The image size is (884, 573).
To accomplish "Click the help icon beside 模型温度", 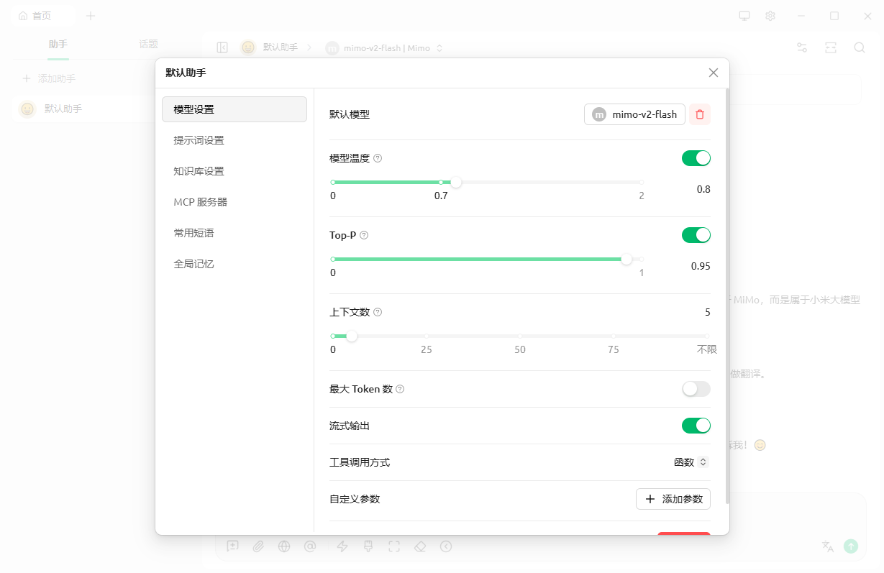I will click(378, 158).
